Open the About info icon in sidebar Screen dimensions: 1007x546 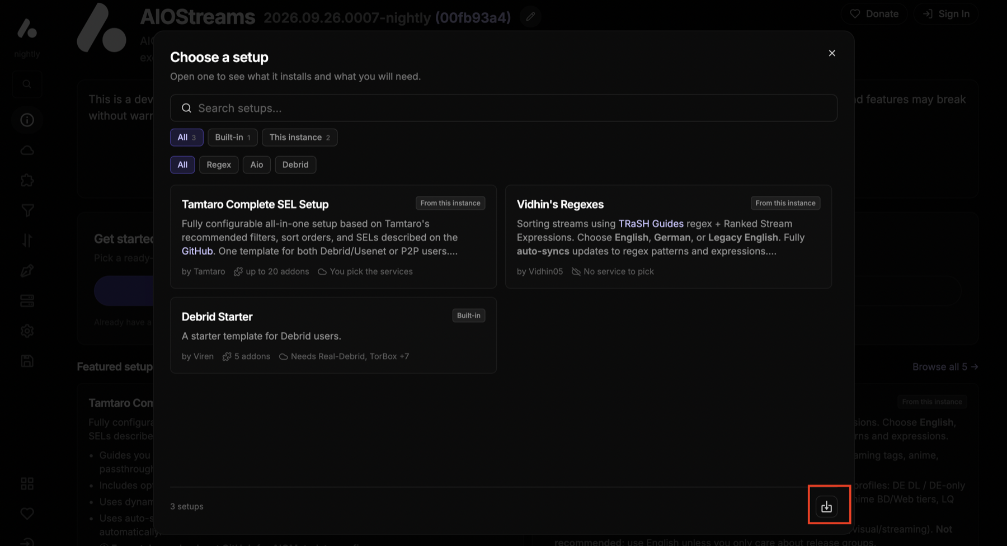(27, 120)
